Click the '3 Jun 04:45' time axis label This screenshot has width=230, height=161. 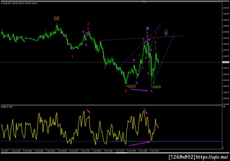62,151
